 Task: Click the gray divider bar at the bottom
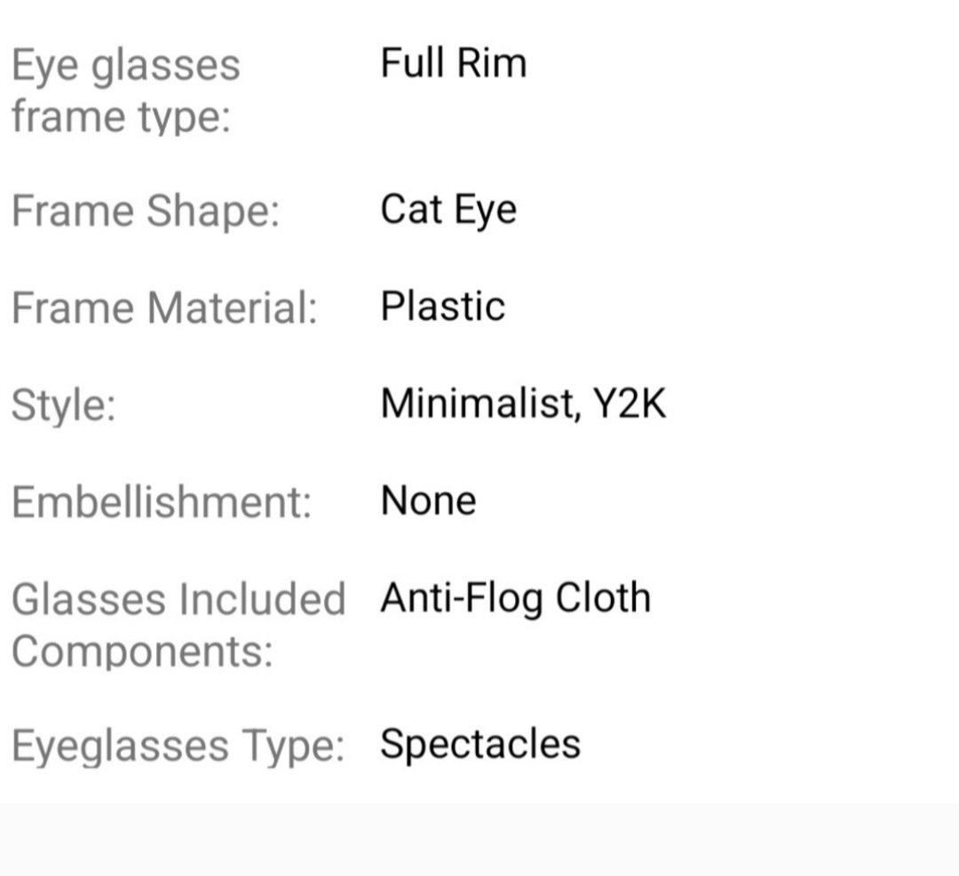479,840
